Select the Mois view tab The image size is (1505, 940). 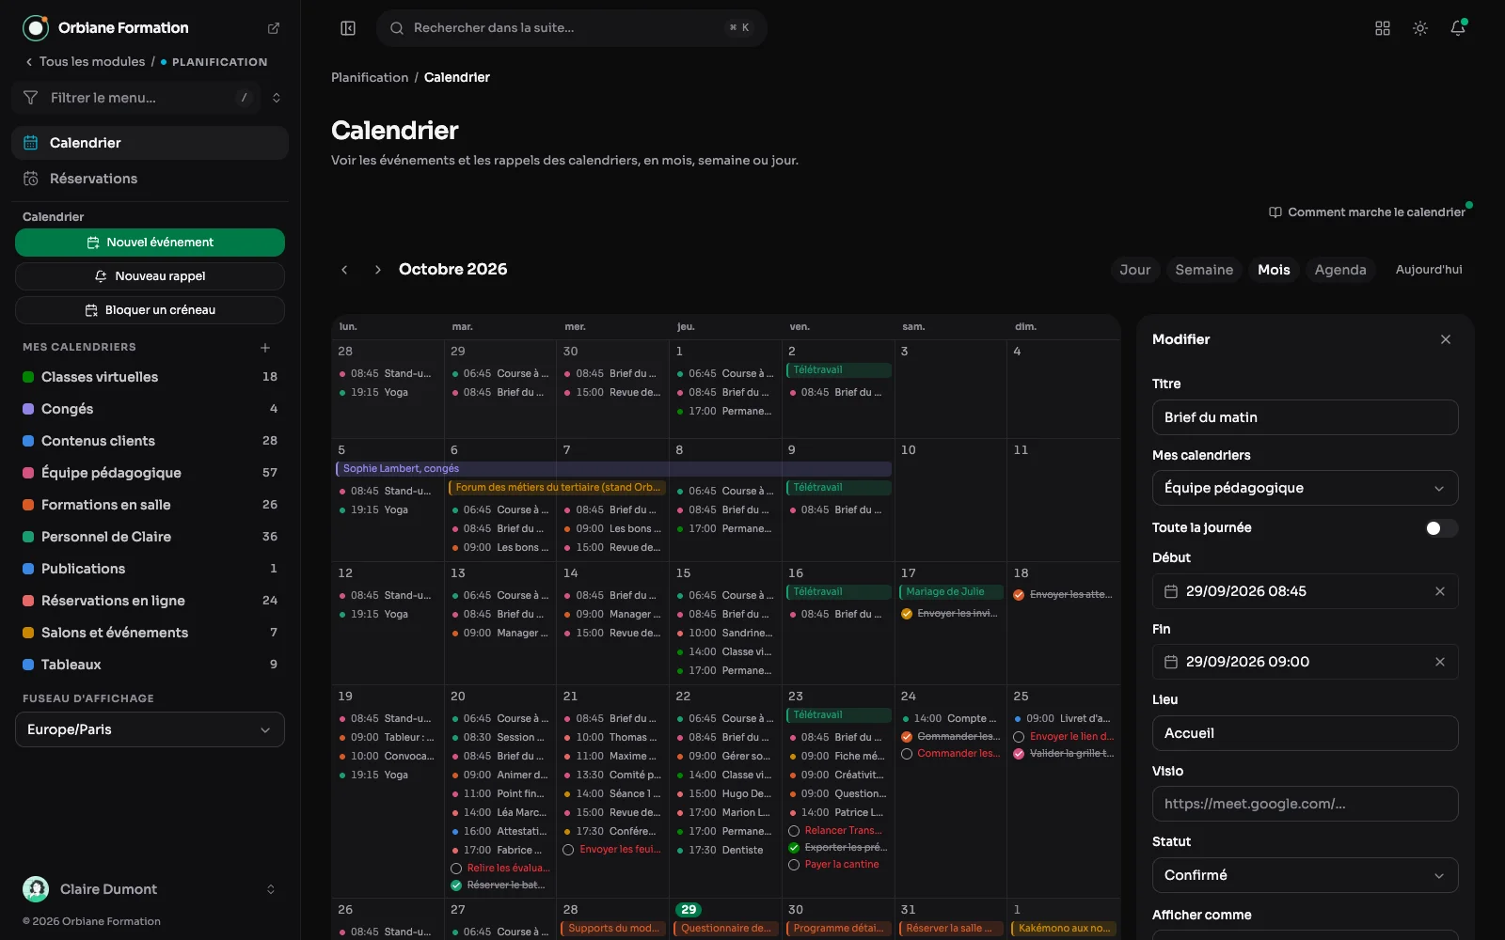[1274, 270]
